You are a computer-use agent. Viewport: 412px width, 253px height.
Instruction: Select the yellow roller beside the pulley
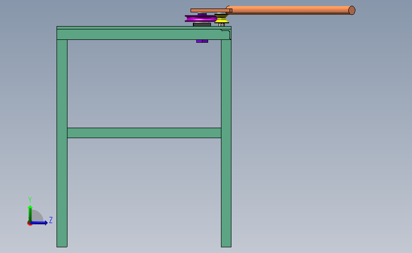click(x=221, y=19)
